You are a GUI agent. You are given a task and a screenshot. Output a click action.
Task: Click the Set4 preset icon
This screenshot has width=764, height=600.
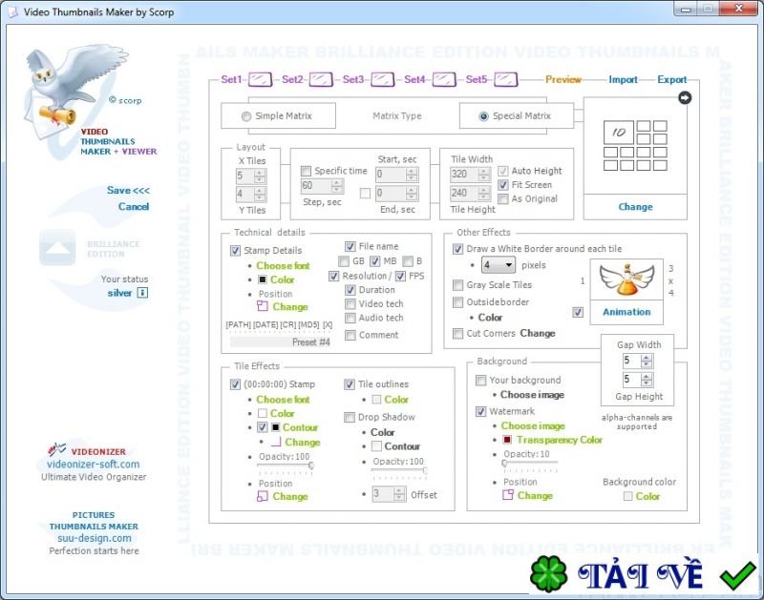click(x=444, y=79)
